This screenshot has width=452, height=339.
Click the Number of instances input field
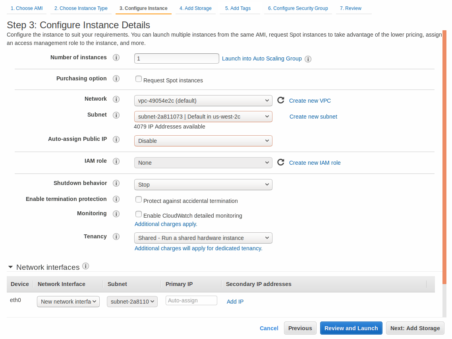coord(176,58)
